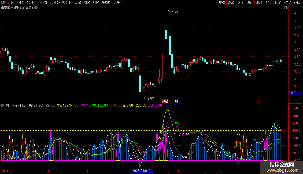Click the 返回 back button
This screenshot has width=303, height=174.
pyautogui.click(x=297, y=2)
